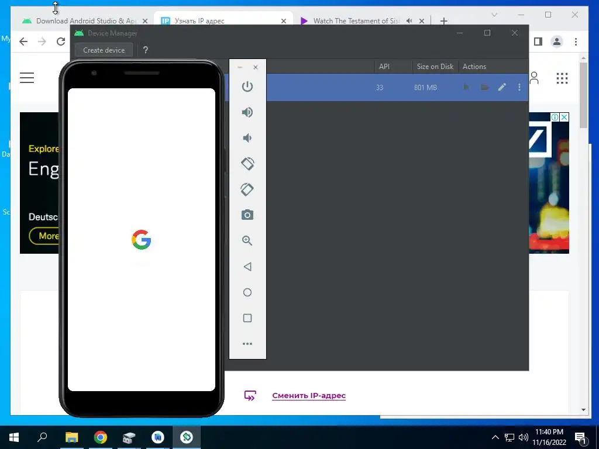Viewport: 599px width, 449px height.
Task: Close the Watch The Testament tab
Action: [x=421, y=21]
